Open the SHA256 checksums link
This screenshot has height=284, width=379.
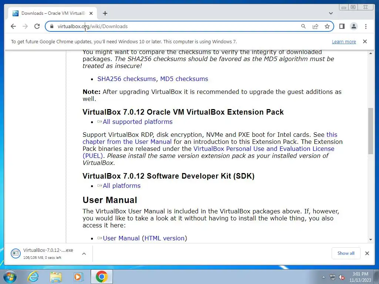[x=127, y=79]
